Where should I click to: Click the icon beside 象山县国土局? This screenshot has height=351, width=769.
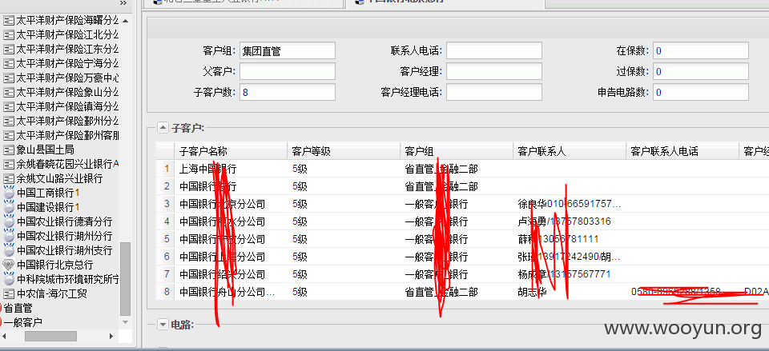pos(8,150)
